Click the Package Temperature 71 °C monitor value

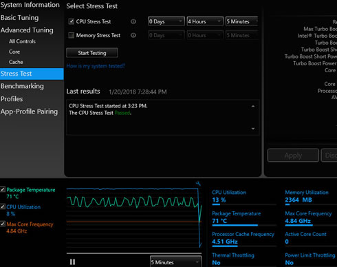click(219, 221)
